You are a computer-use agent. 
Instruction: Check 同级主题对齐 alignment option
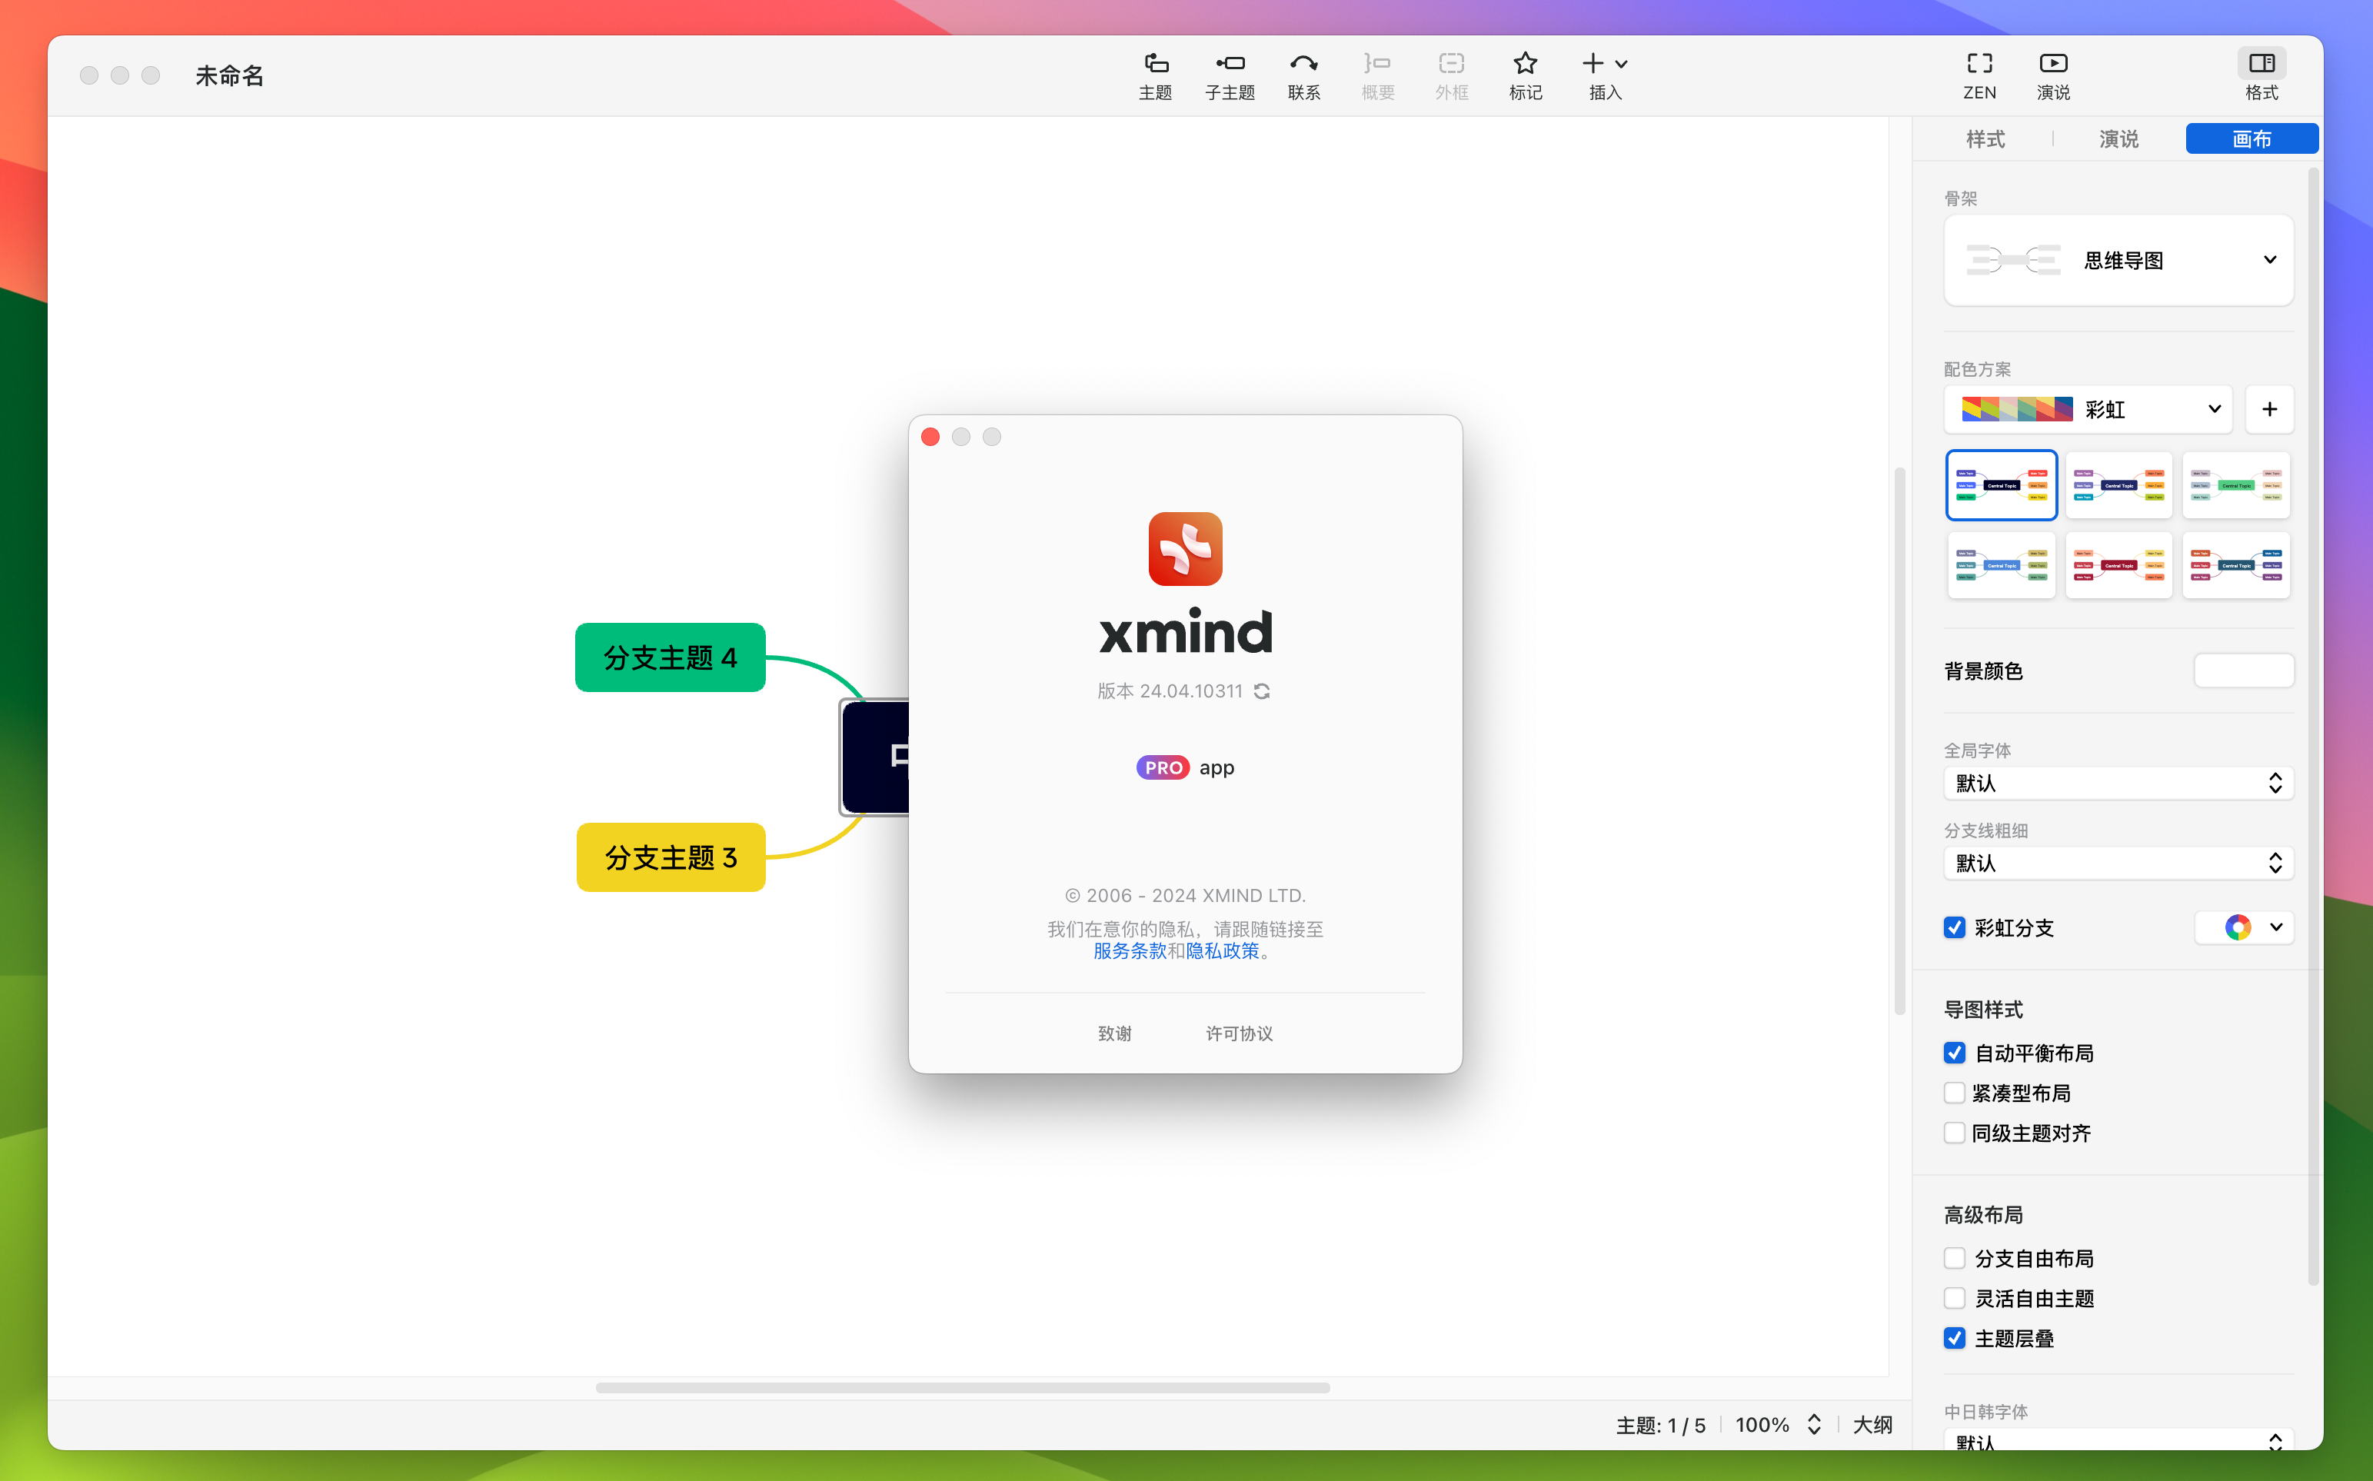(x=1955, y=1133)
